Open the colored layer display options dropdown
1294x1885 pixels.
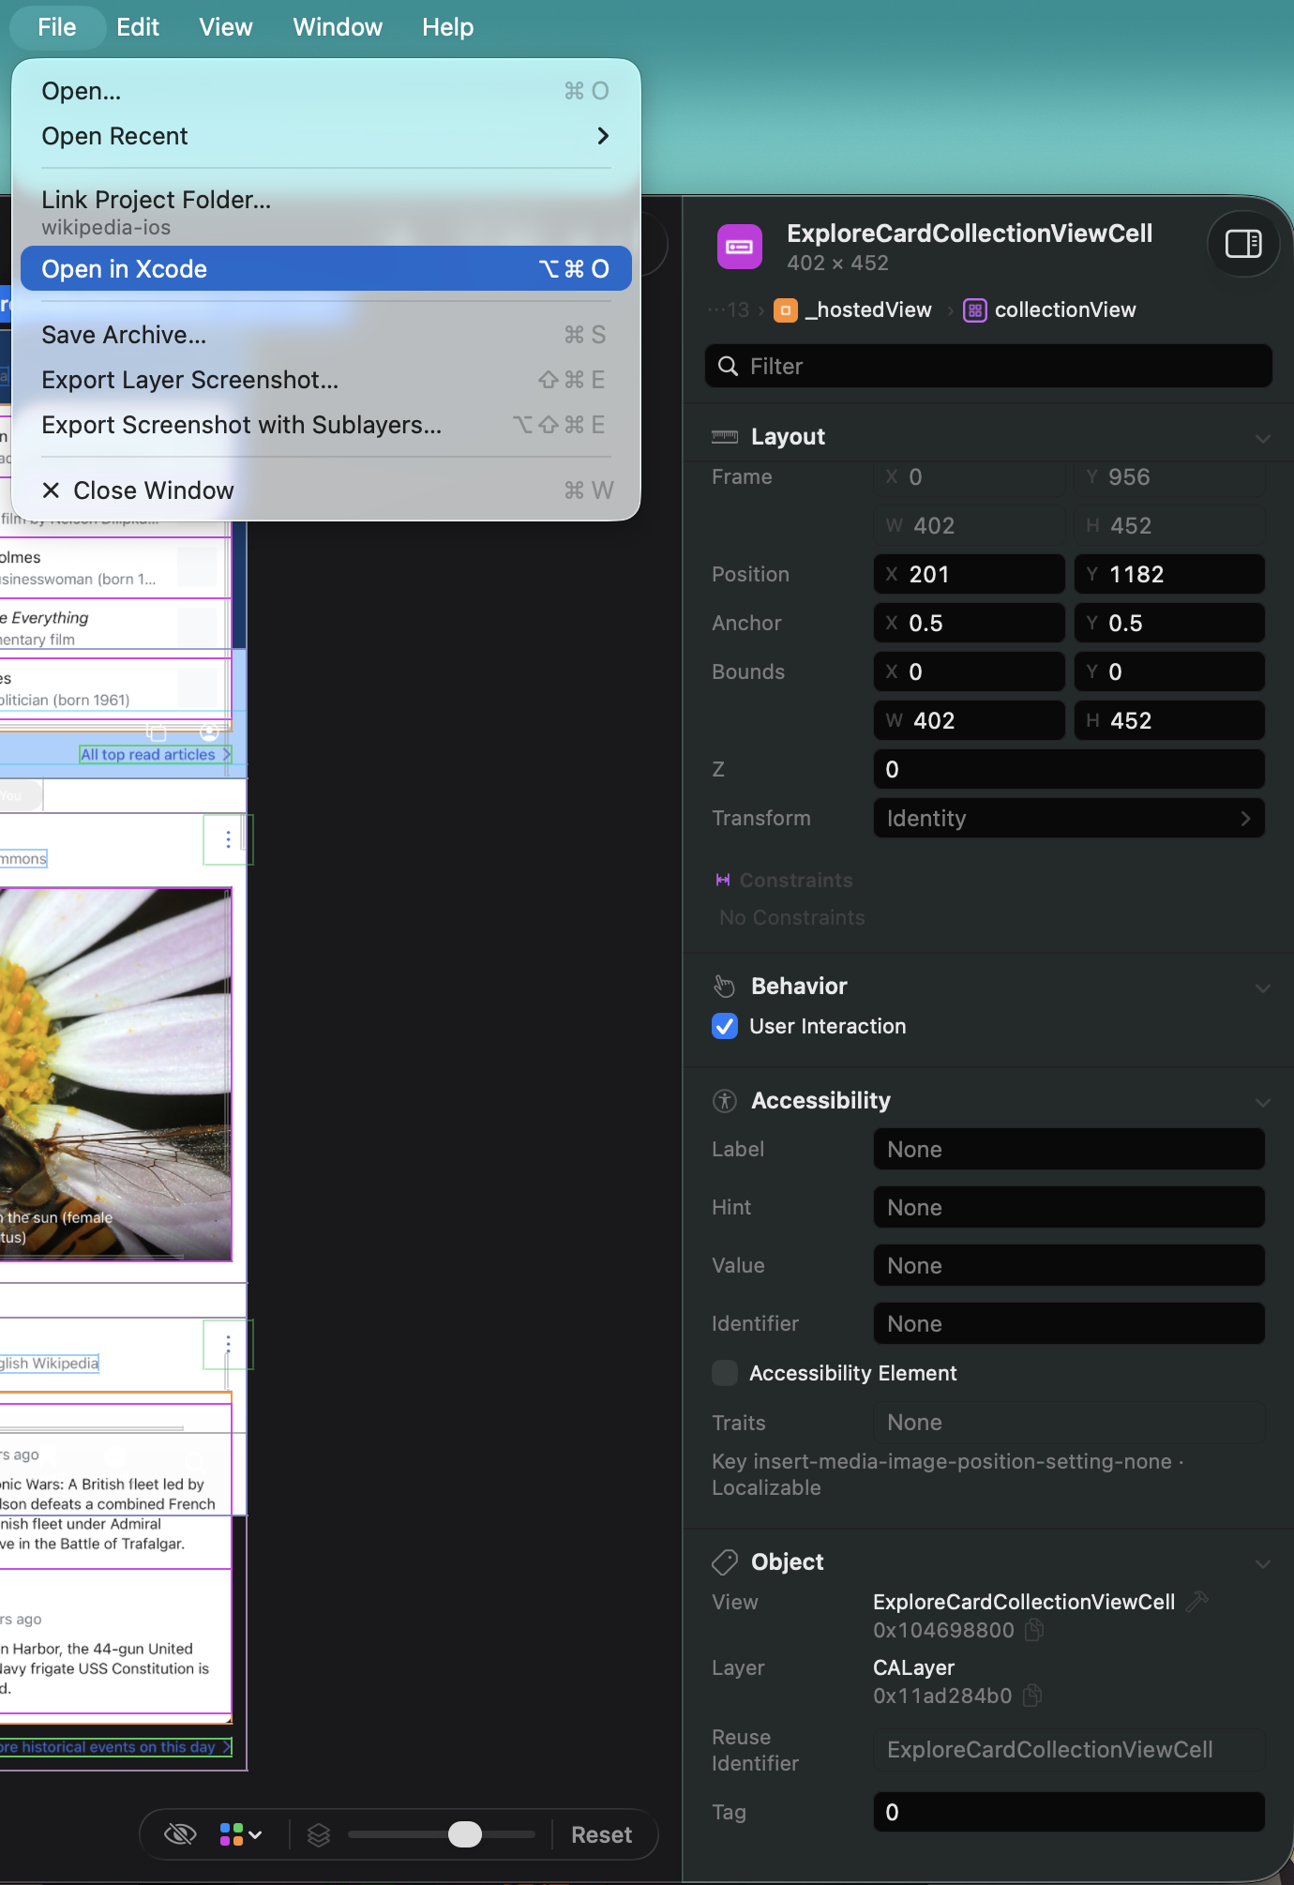point(241,1834)
